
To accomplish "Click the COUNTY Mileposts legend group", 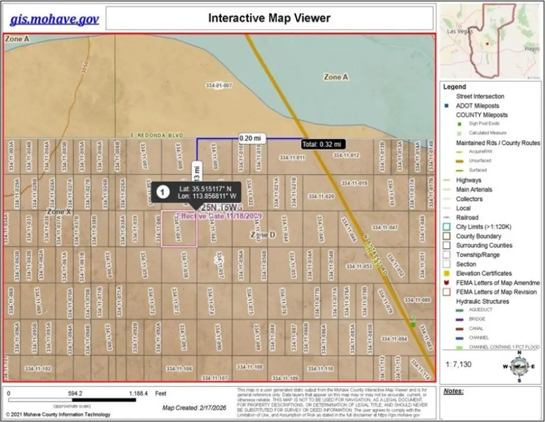I will [x=482, y=115].
